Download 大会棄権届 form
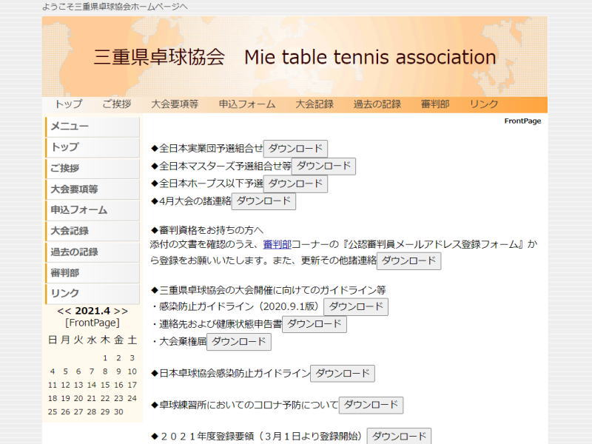Image resolution: width=592 pixels, height=444 pixels. pos(238,342)
